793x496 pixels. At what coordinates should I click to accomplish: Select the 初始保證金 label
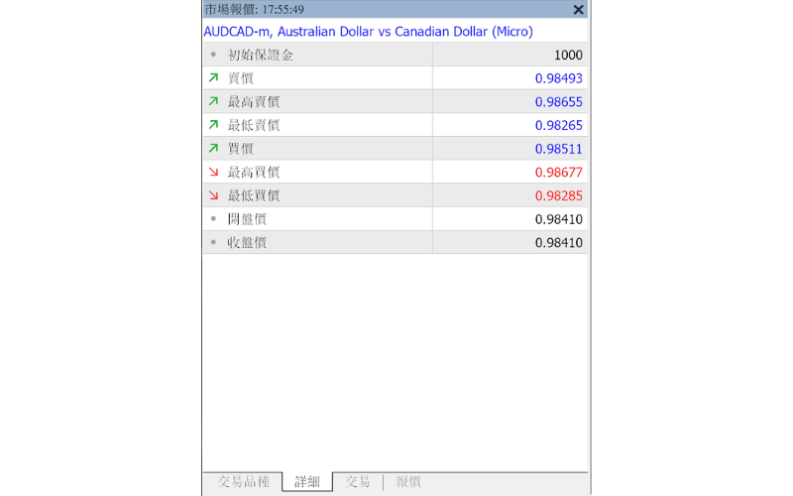[260, 55]
